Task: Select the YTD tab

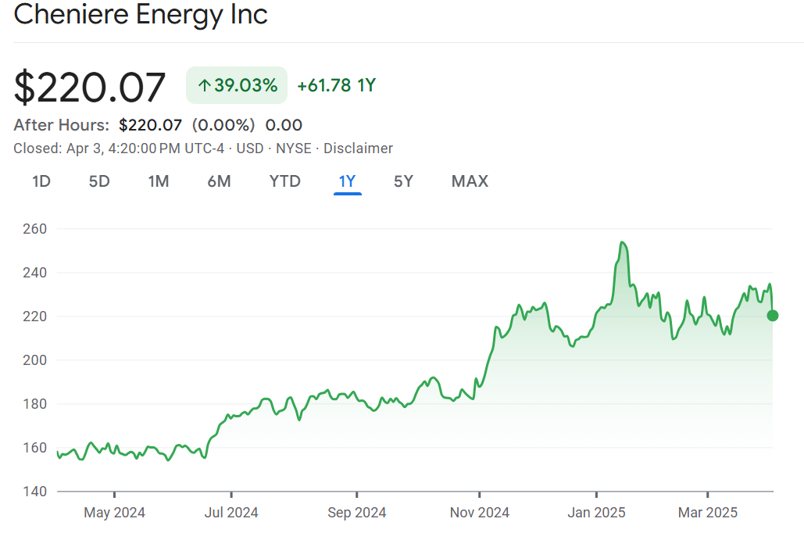Action: point(284,181)
